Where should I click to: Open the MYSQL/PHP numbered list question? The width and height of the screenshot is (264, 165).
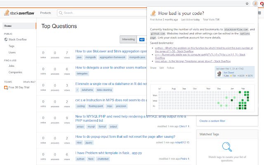coord(131,118)
